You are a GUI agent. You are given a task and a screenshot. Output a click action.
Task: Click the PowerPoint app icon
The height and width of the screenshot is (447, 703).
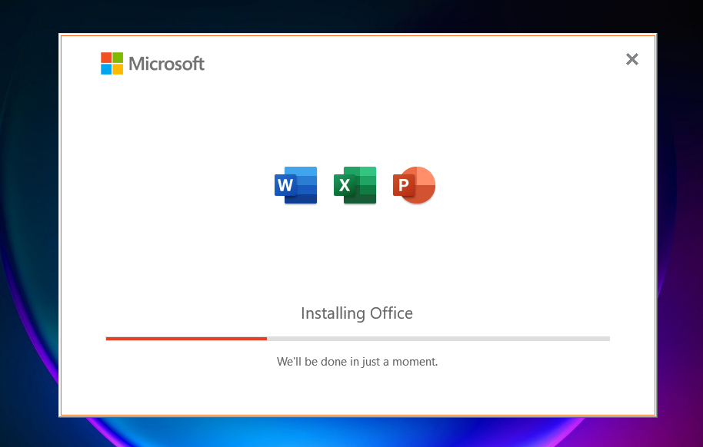415,185
